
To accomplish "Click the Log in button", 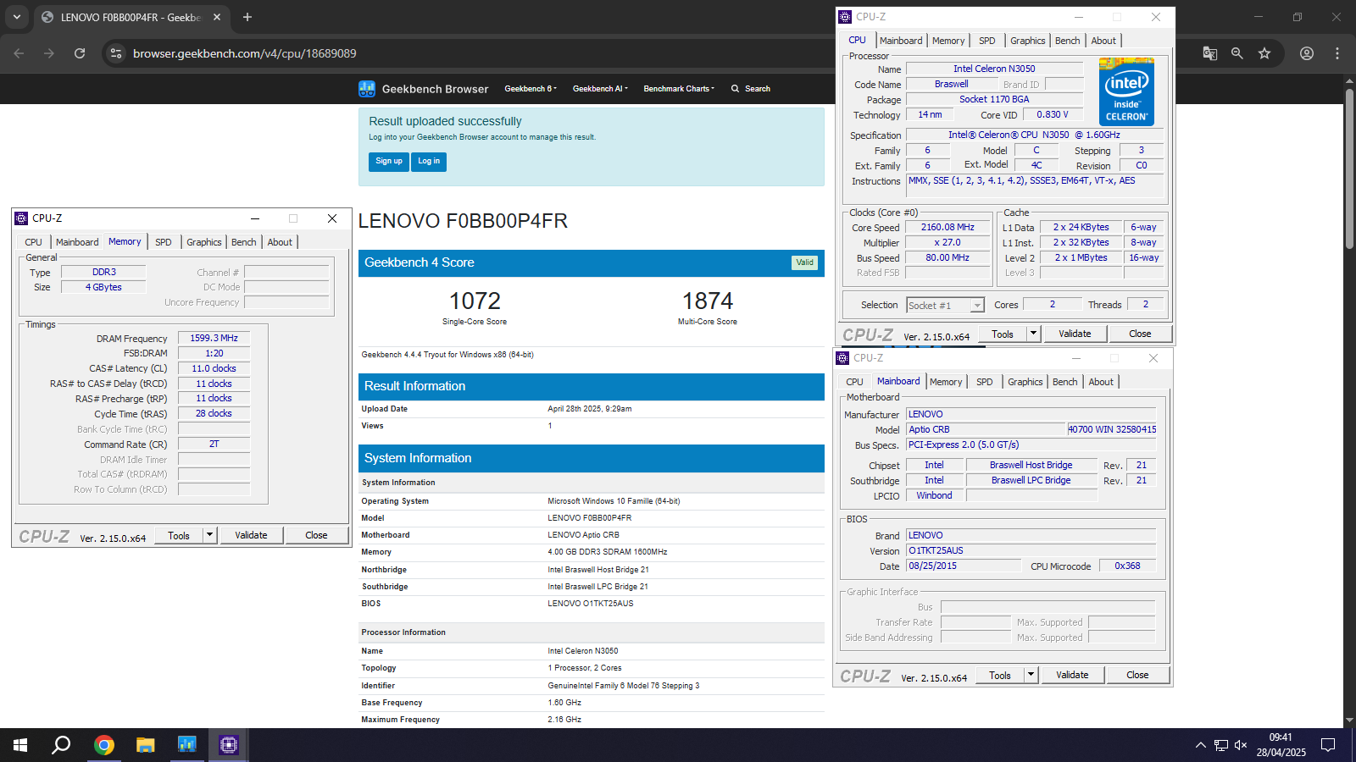I will [429, 161].
